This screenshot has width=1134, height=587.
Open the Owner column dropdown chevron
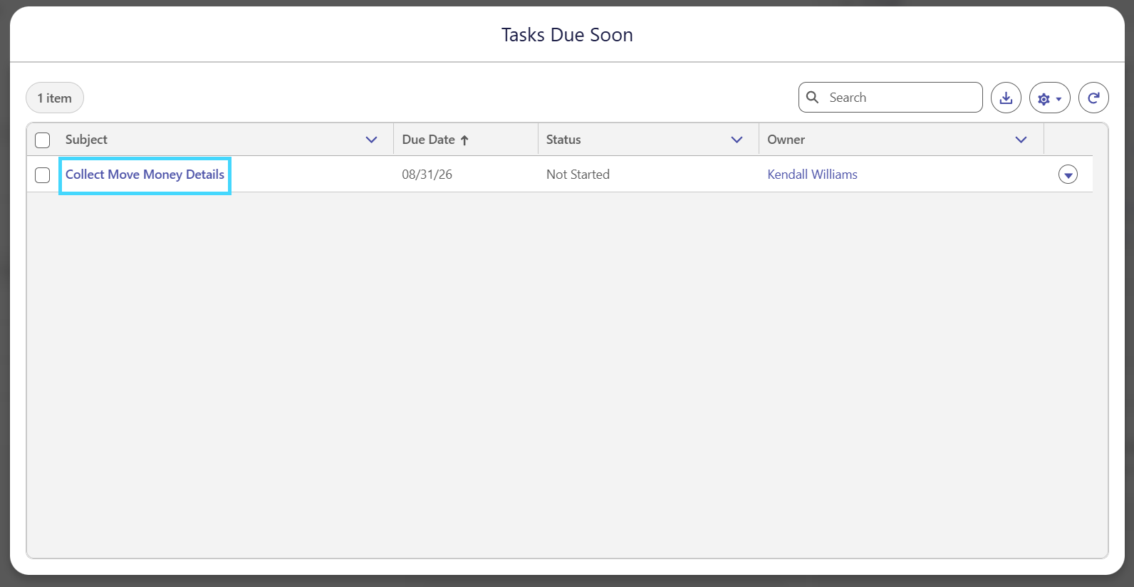click(x=1021, y=140)
